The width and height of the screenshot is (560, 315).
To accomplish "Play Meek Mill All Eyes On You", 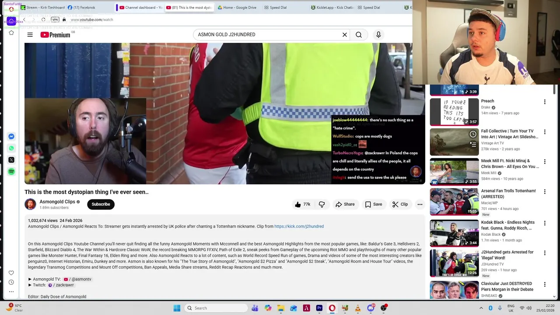I will pos(454,171).
